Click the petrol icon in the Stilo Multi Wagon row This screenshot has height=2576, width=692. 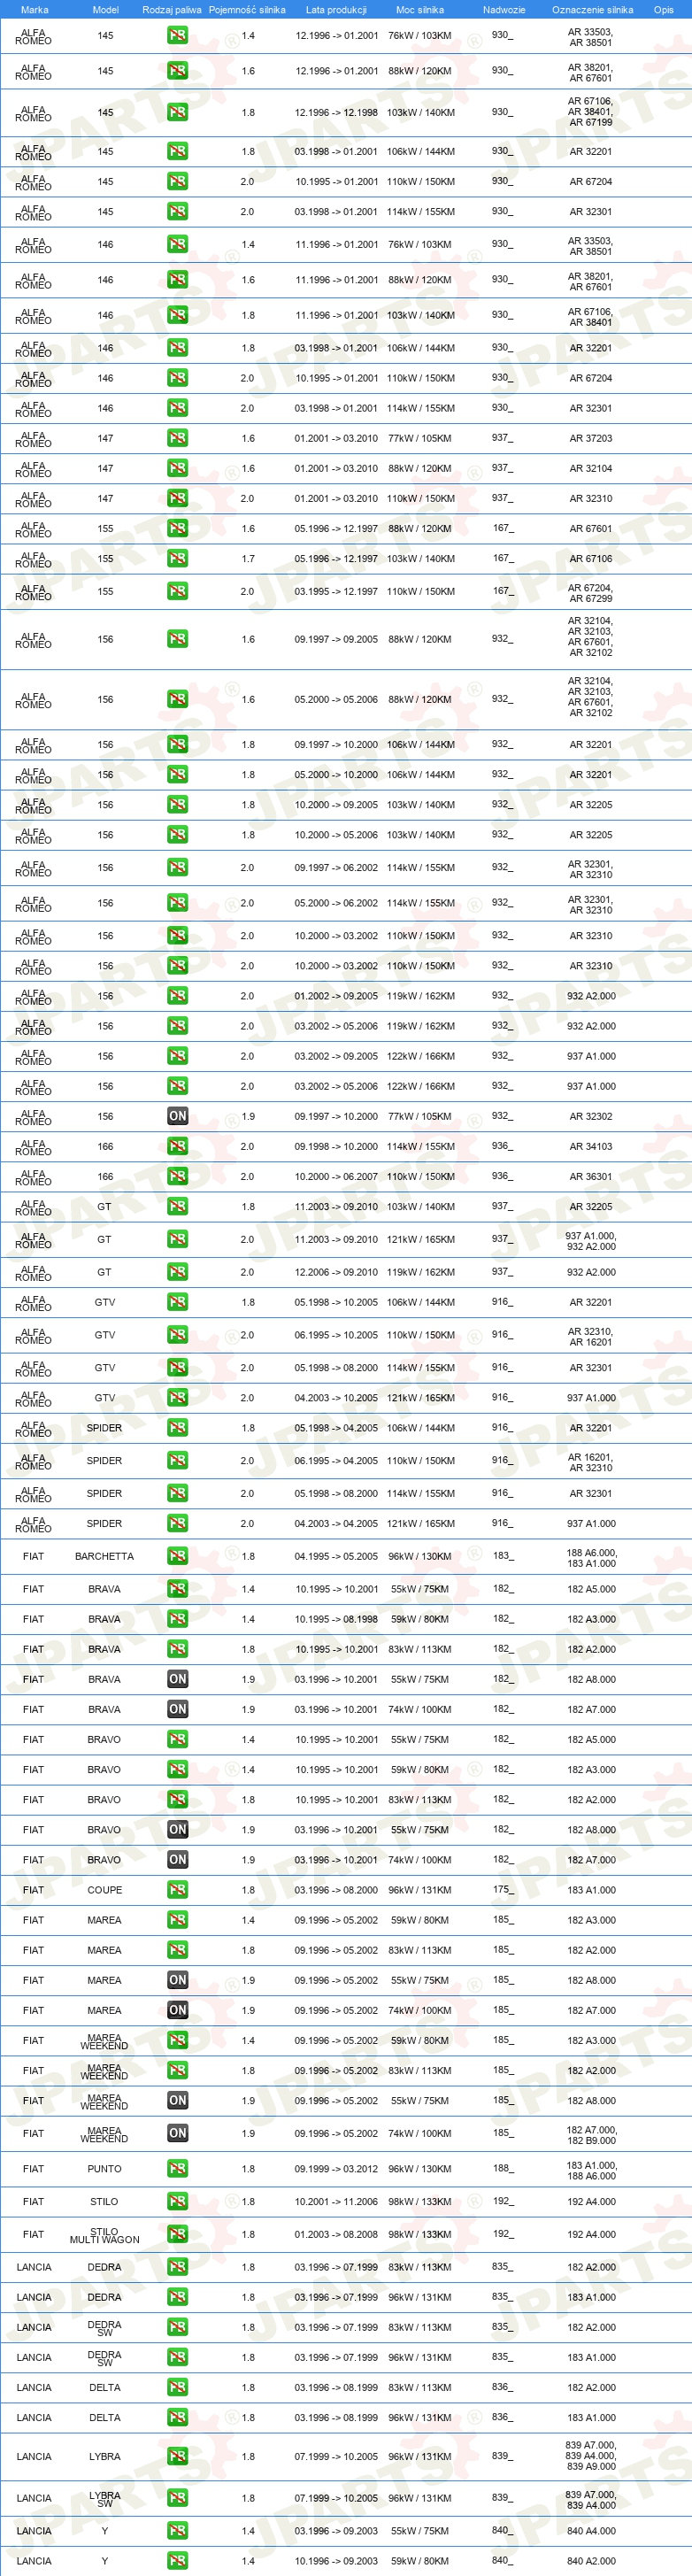(177, 2234)
